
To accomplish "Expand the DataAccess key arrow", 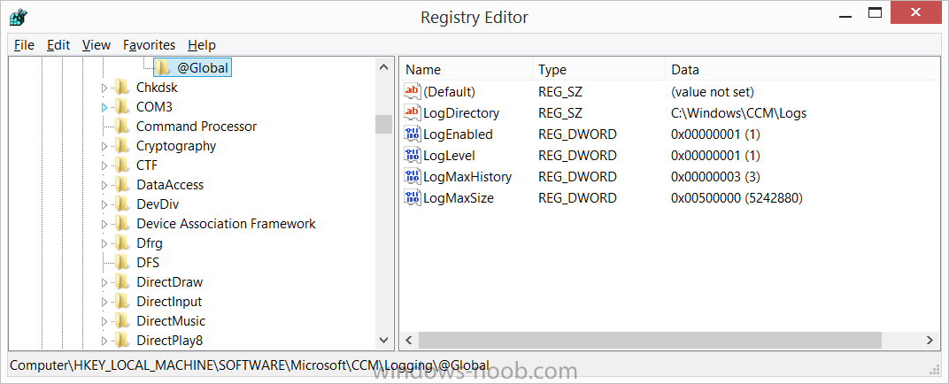I will [x=104, y=185].
